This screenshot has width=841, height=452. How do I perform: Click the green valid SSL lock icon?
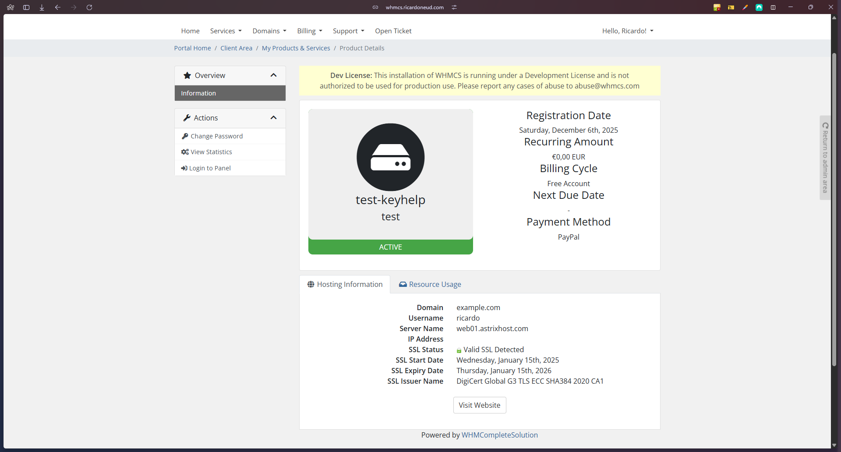(459, 350)
